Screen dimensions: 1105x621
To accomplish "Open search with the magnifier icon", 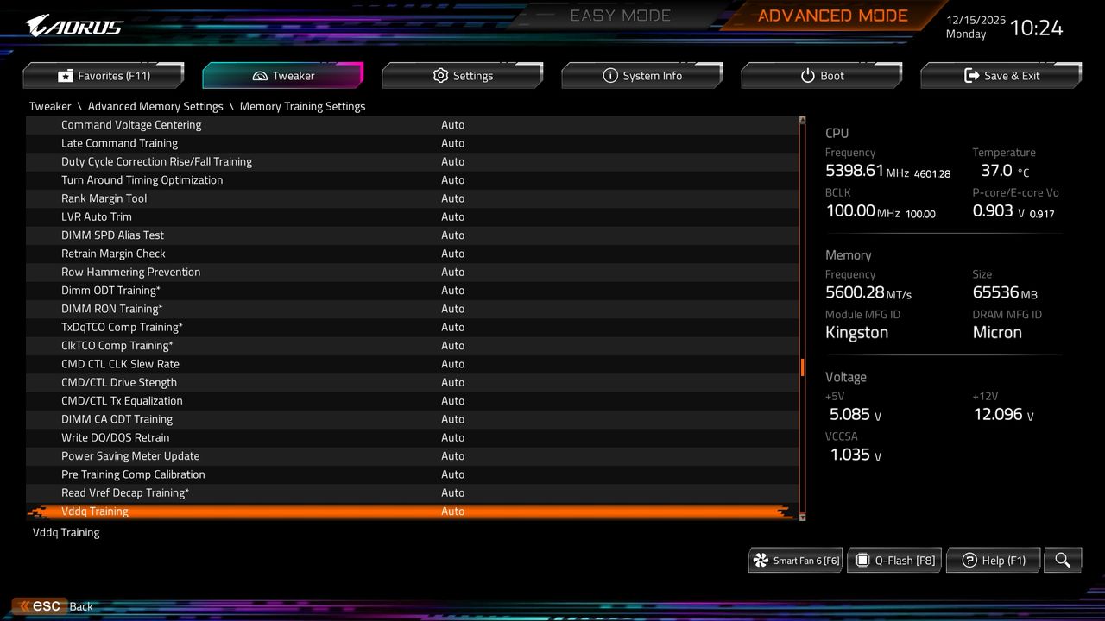I will (x=1063, y=560).
